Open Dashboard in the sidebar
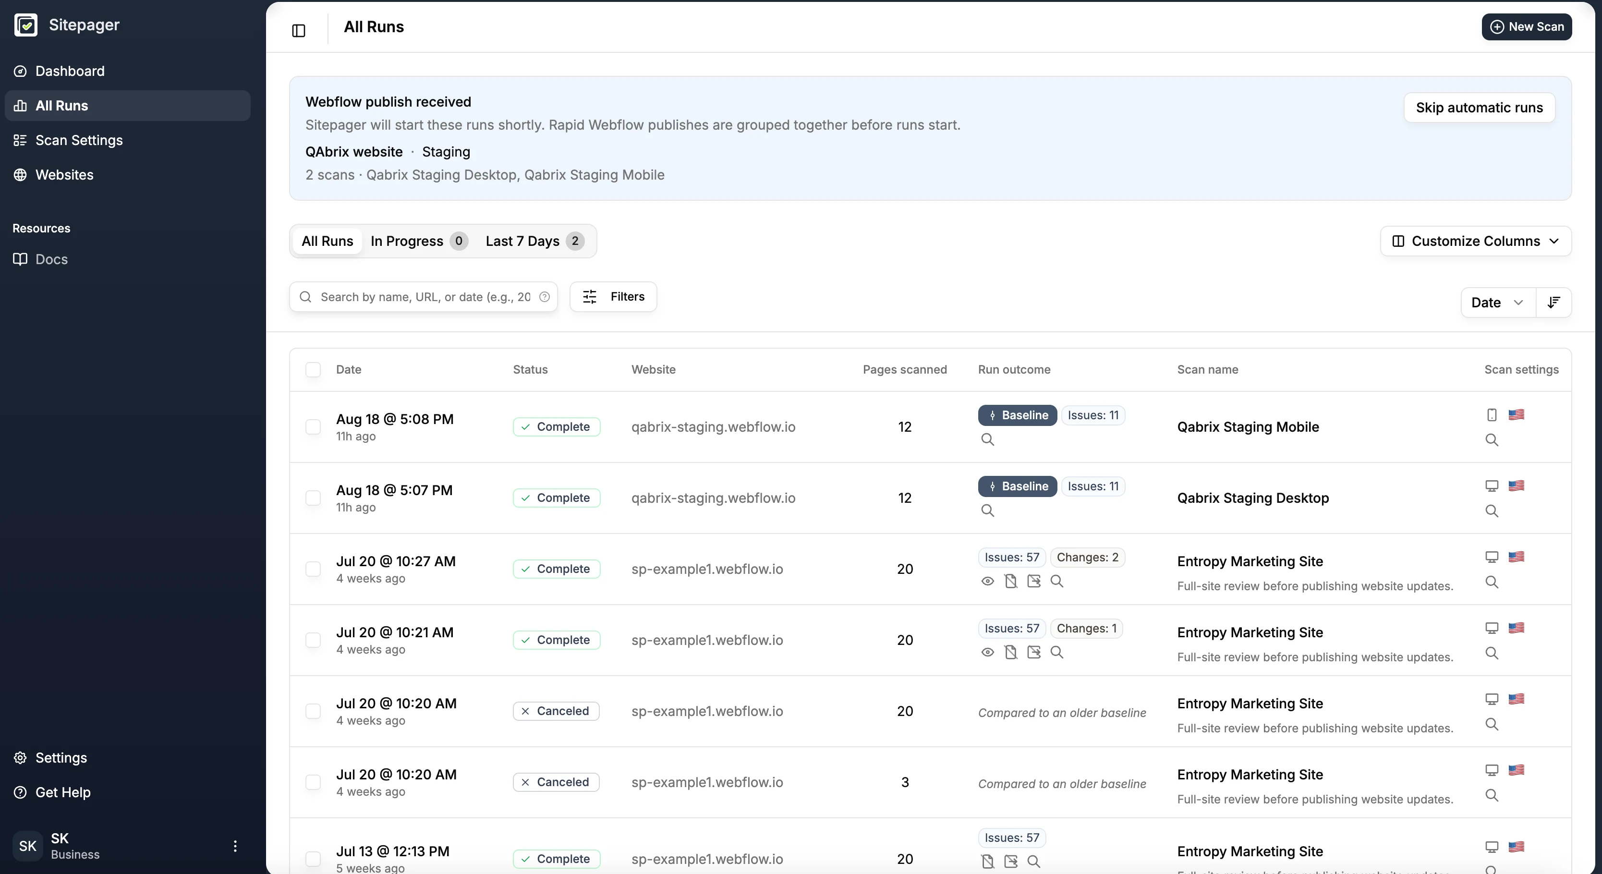Viewport: 1602px width, 874px height. [x=127, y=71]
